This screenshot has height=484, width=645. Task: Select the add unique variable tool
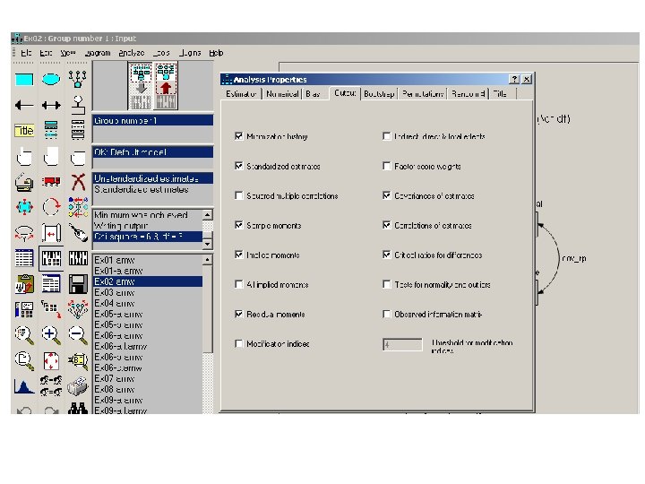78,106
